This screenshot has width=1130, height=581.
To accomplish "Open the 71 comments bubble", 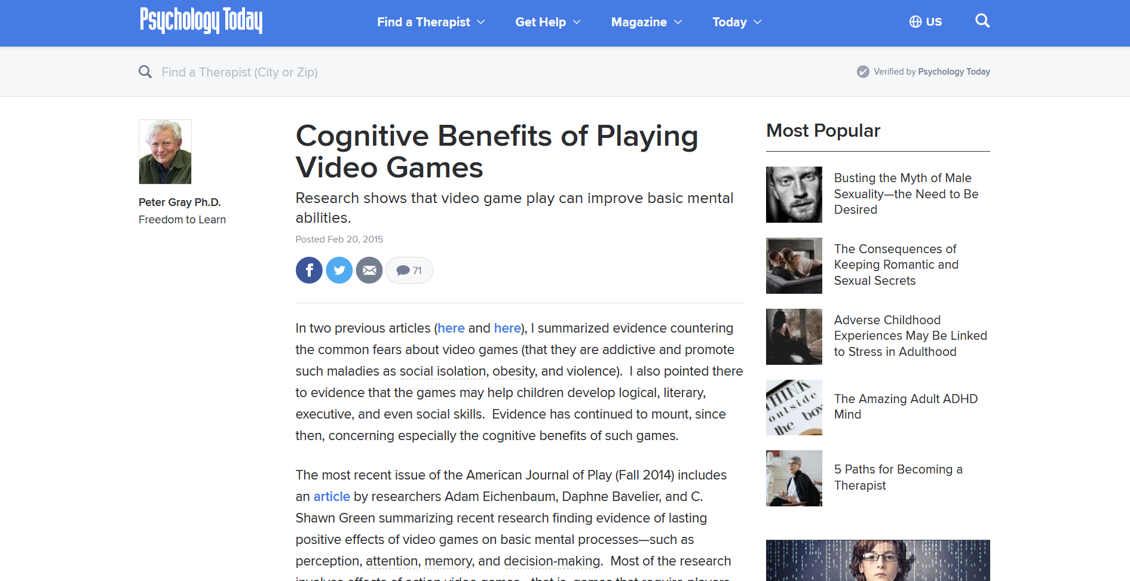I will click(x=409, y=270).
